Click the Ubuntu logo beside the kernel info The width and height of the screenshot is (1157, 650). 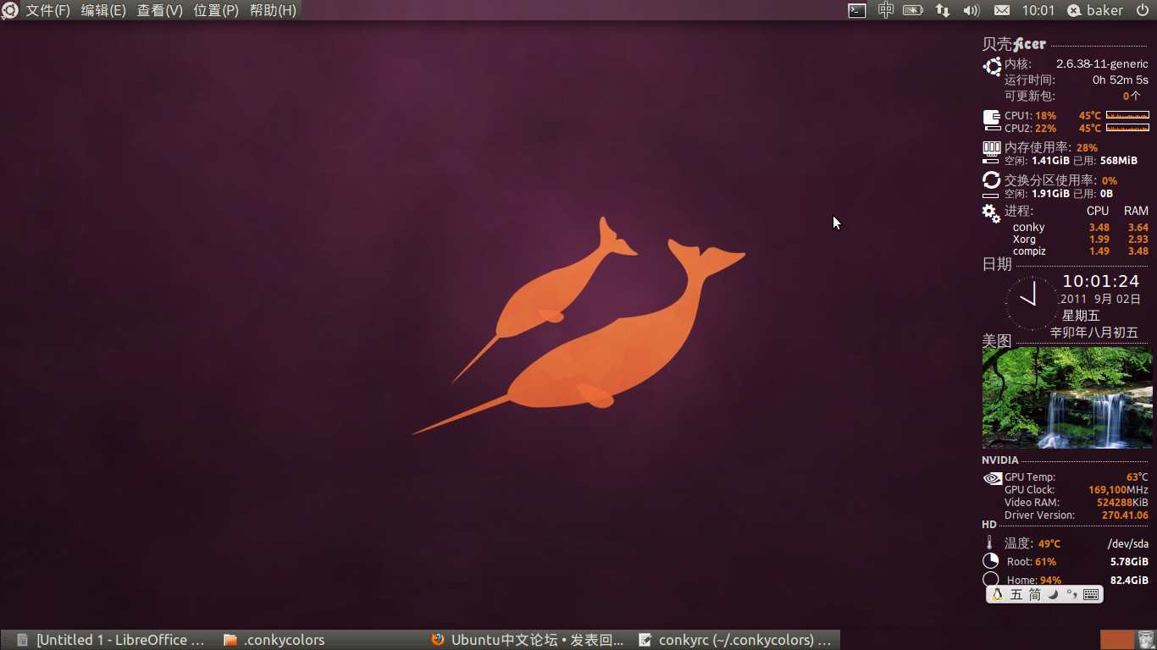[992, 67]
